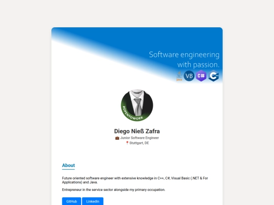Screen dimensions: 274x205
Task: Click the 'with passion.' banner line
Action: pos(198,65)
